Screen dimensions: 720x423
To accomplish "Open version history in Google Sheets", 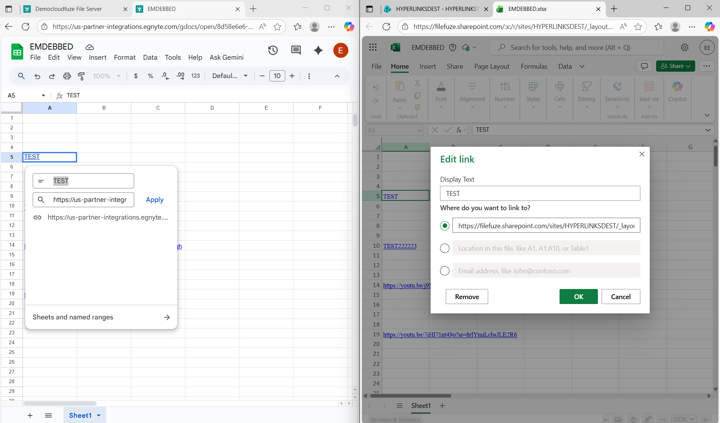I will point(273,50).
